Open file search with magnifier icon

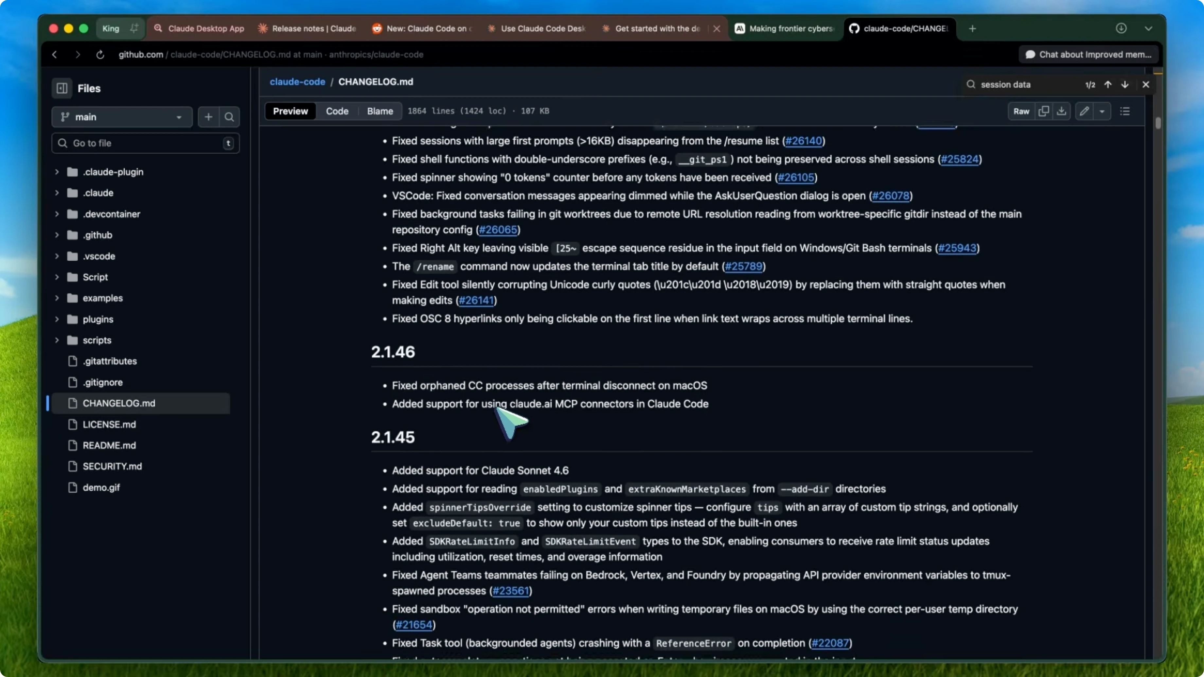tap(229, 117)
